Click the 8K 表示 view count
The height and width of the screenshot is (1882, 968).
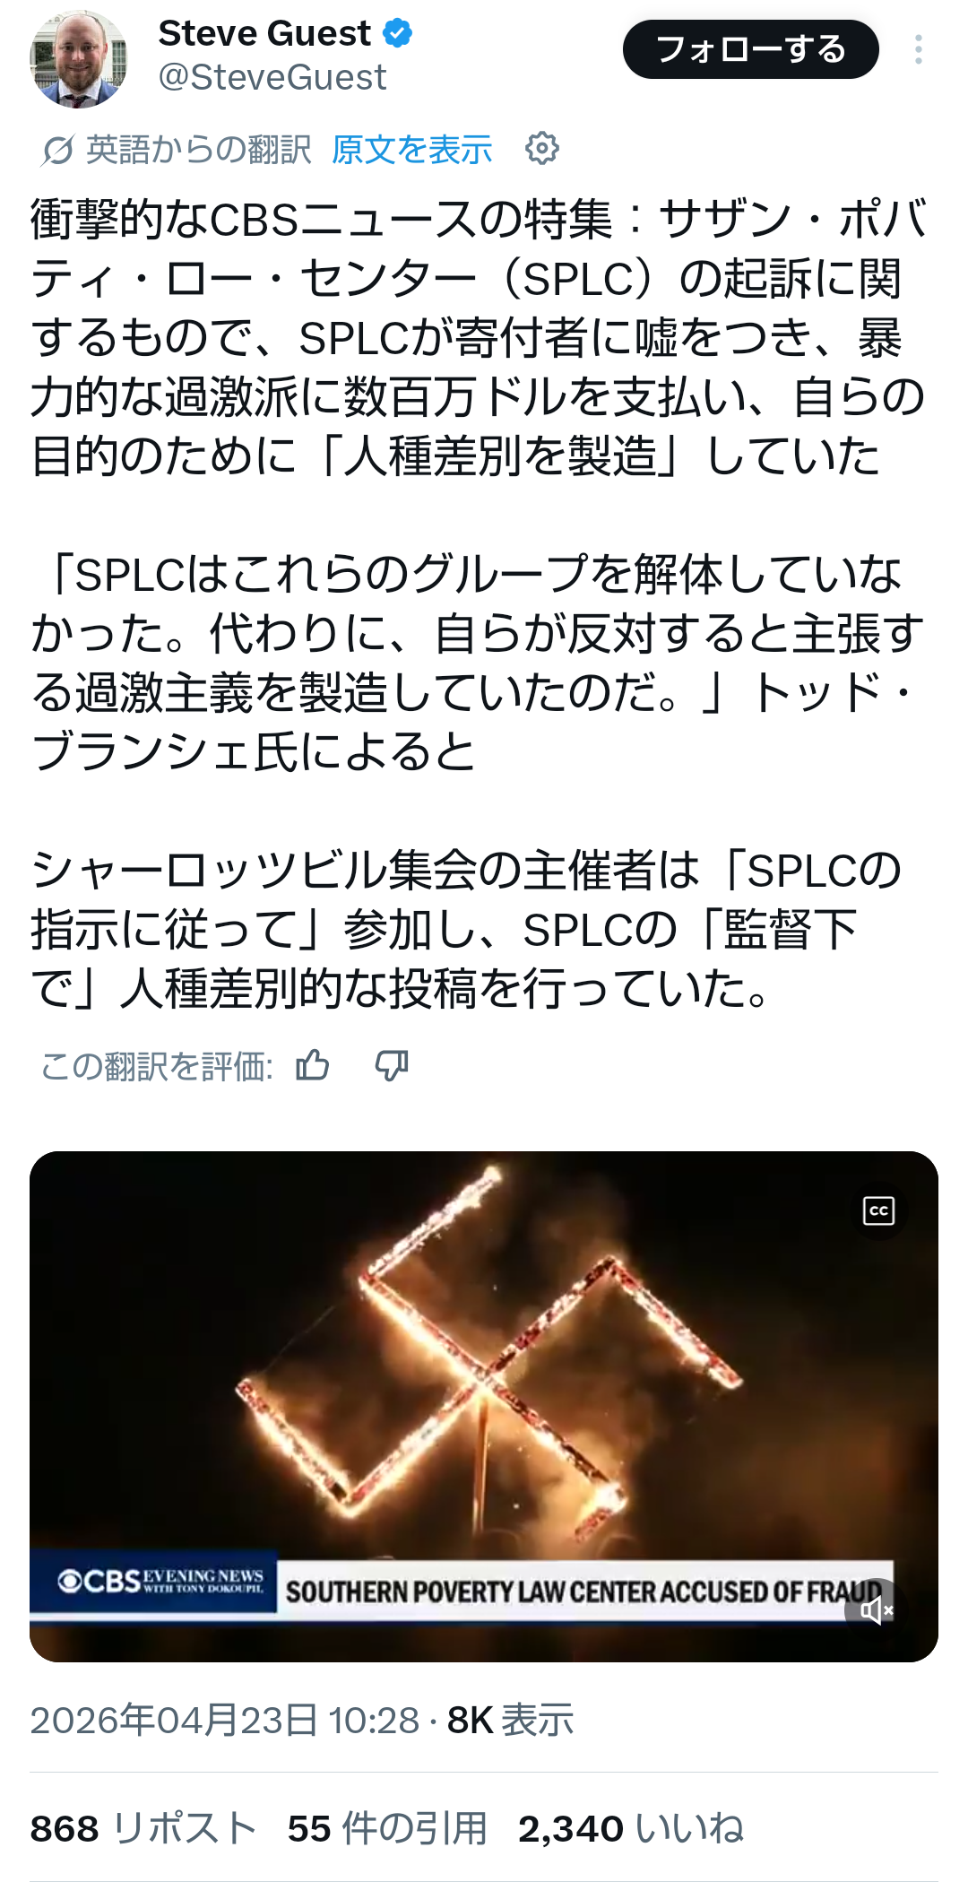[510, 1721]
